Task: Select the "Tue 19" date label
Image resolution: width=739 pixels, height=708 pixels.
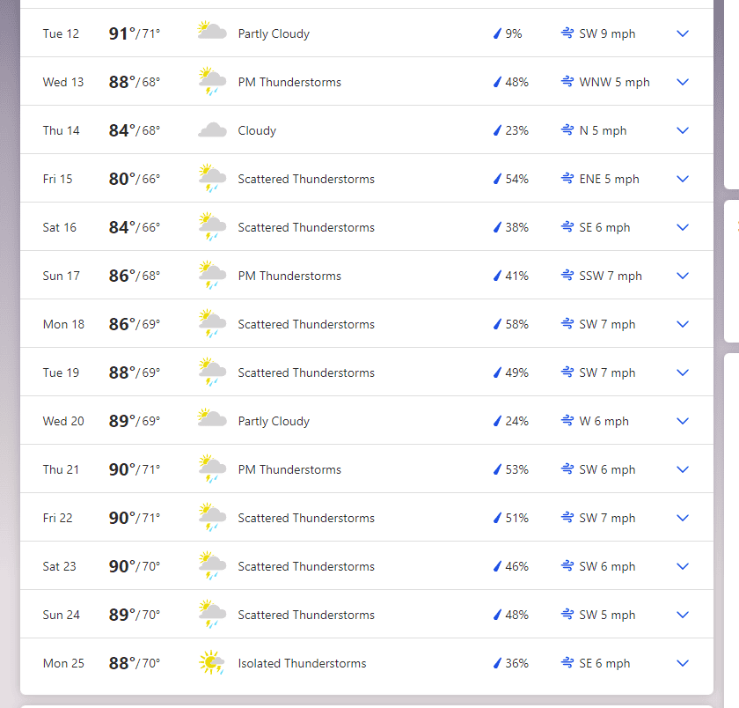Action: (61, 372)
